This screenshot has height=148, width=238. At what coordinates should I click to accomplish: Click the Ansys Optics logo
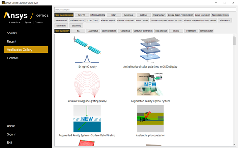tap(26, 18)
